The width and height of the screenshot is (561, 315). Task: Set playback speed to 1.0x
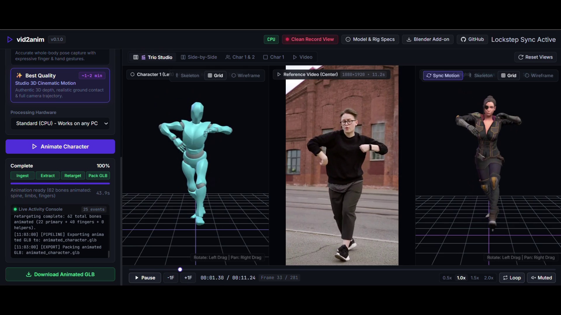pos(461,278)
